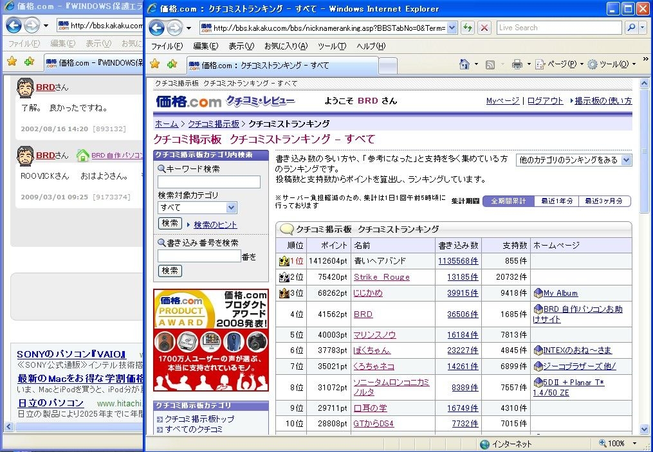Click the キーワード検索 text input field
This screenshot has width=653, height=452.
209,182
